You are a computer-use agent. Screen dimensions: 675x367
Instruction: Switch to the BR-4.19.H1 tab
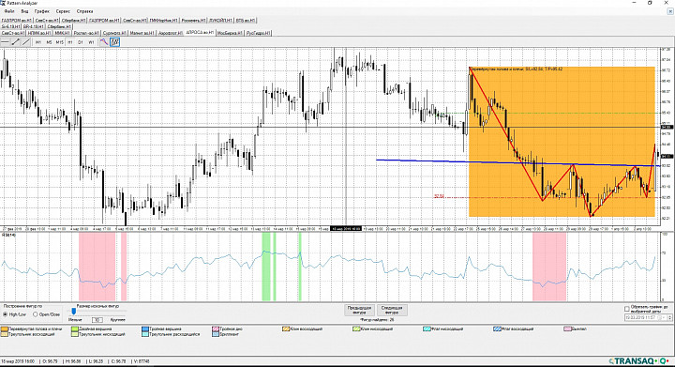pyautogui.click(x=34, y=26)
